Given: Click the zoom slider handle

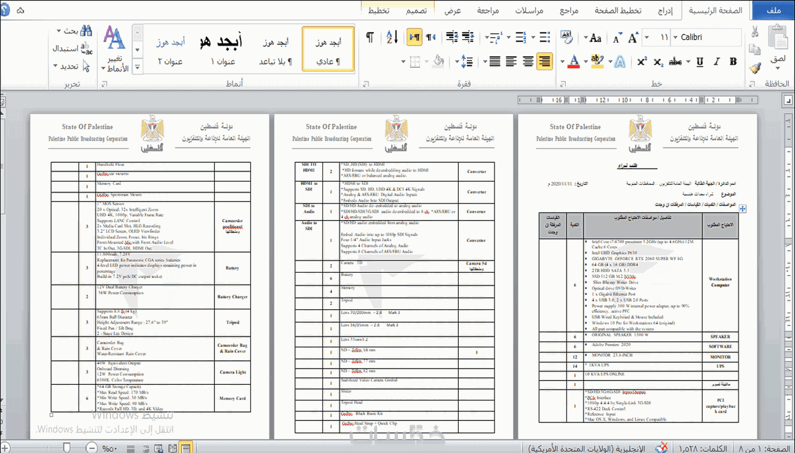Looking at the screenshot, I should (66, 448).
